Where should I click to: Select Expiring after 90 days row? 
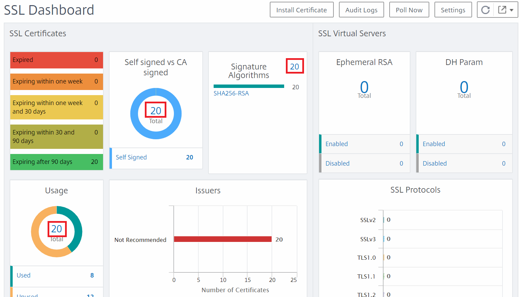click(56, 162)
